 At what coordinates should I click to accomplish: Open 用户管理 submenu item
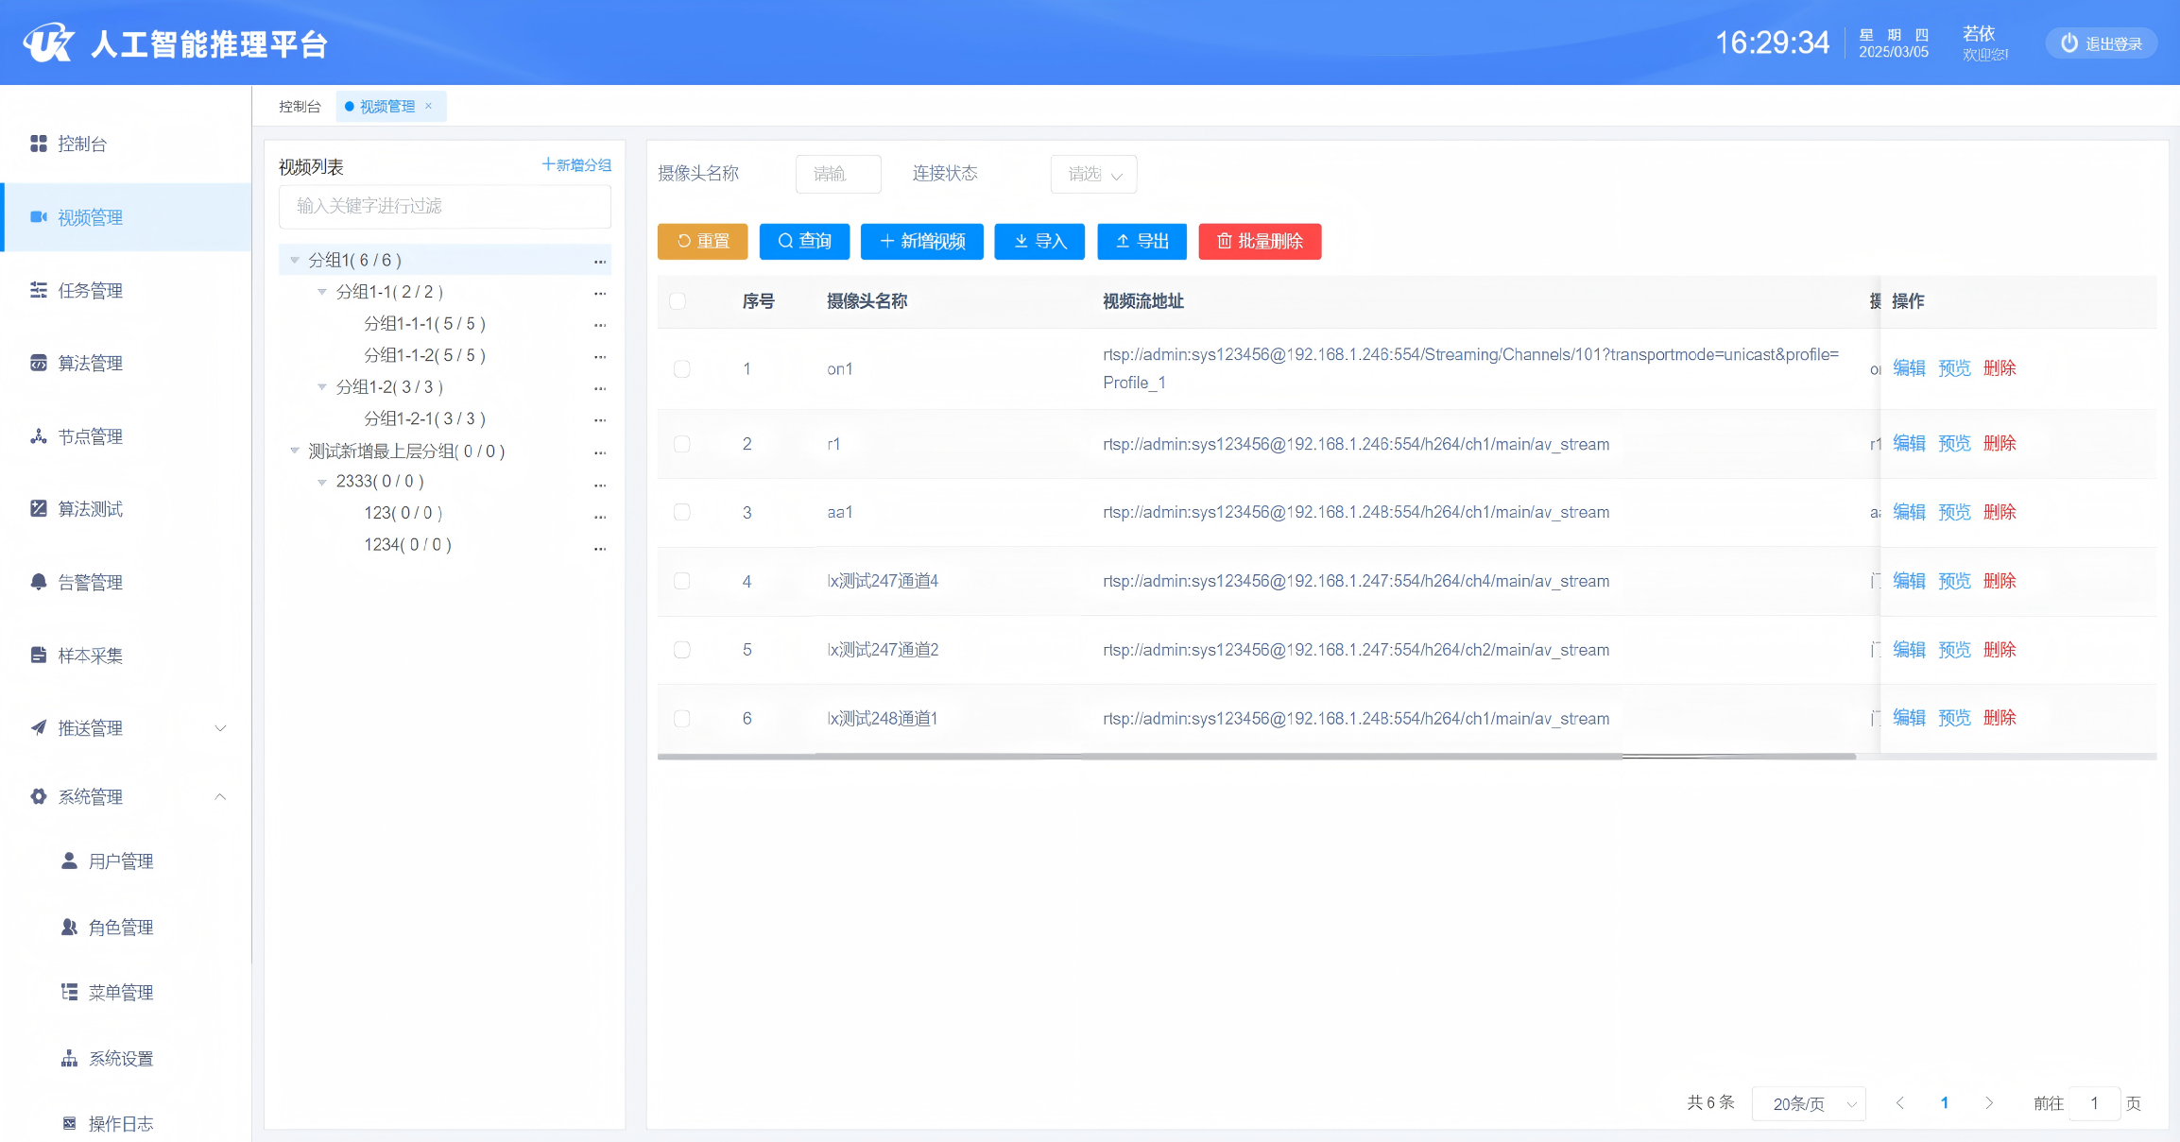pyautogui.click(x=121, y=861)
